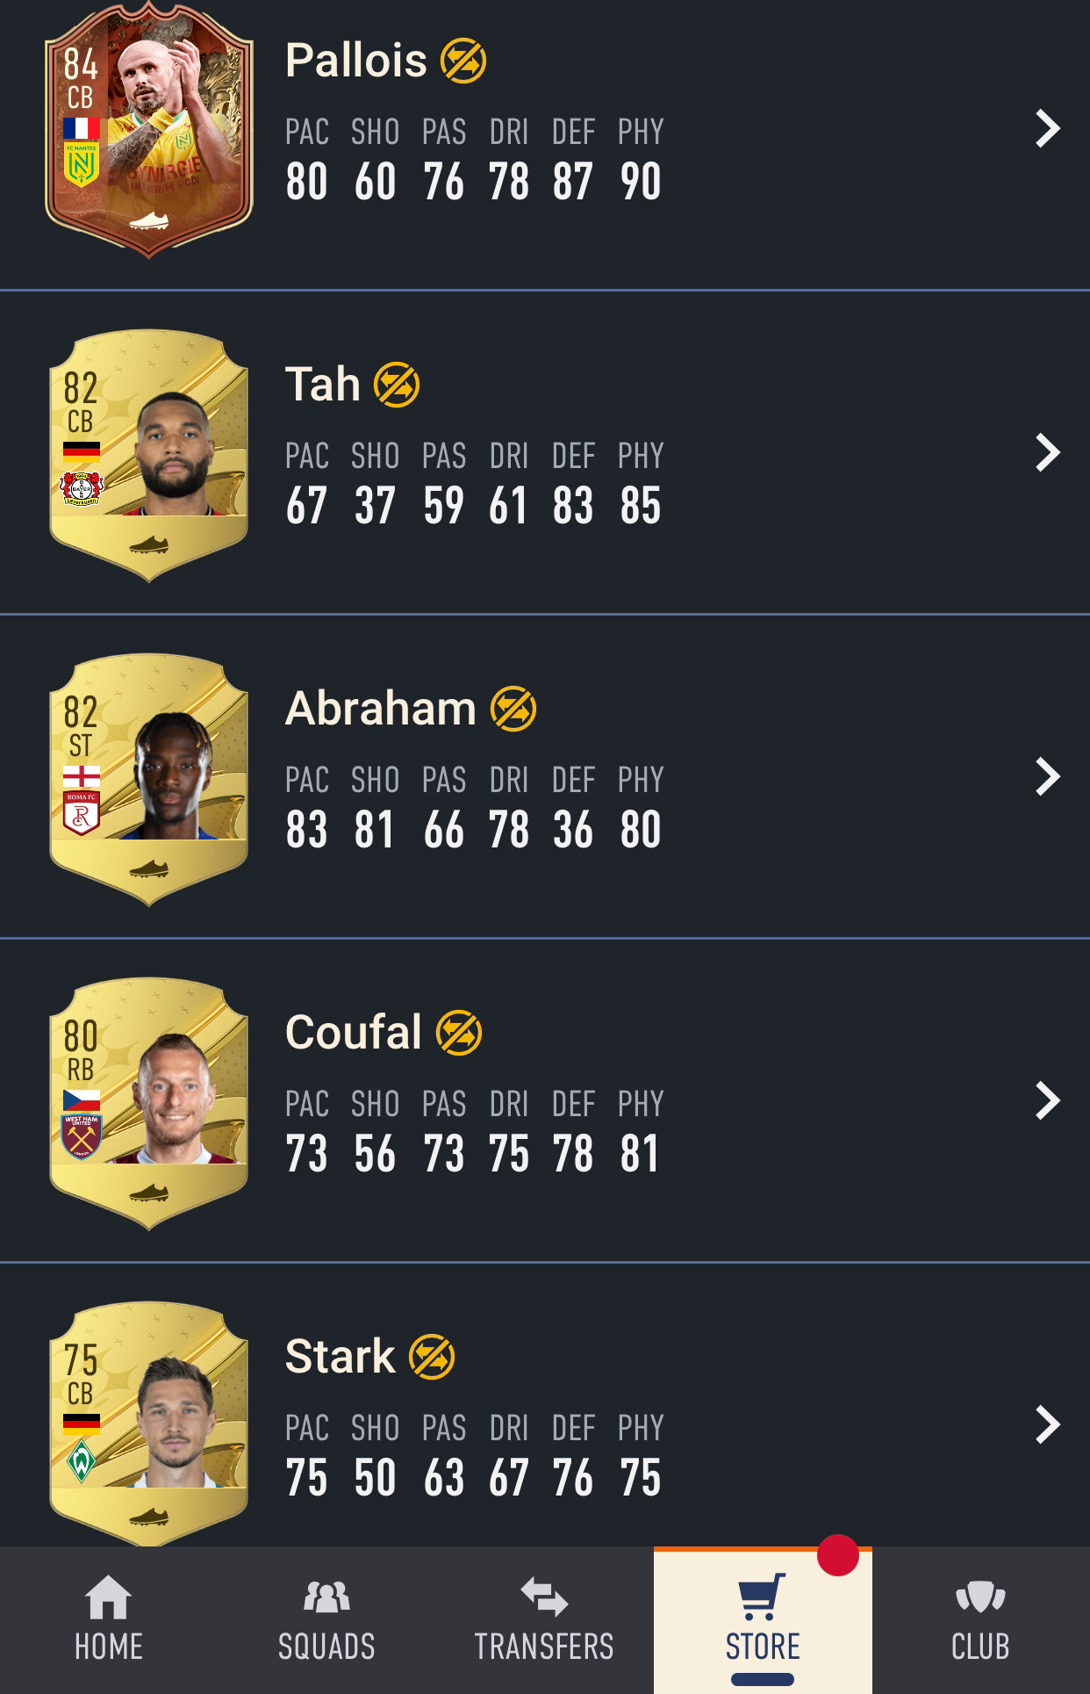
Task: Switch to the Transfers tab
Action: 544,1620
